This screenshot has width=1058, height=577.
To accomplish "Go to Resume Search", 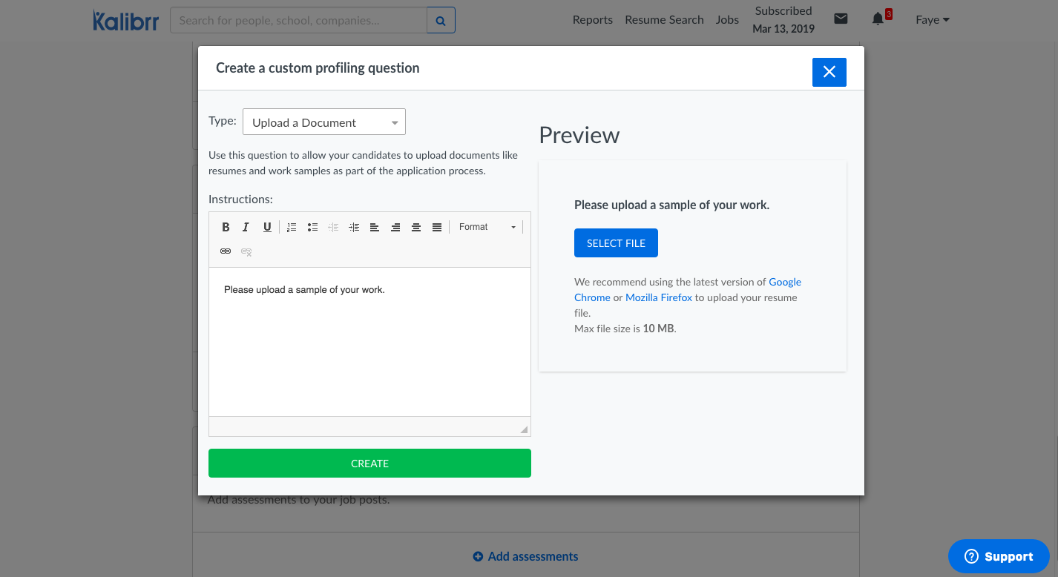I will (x=664, y=20).
